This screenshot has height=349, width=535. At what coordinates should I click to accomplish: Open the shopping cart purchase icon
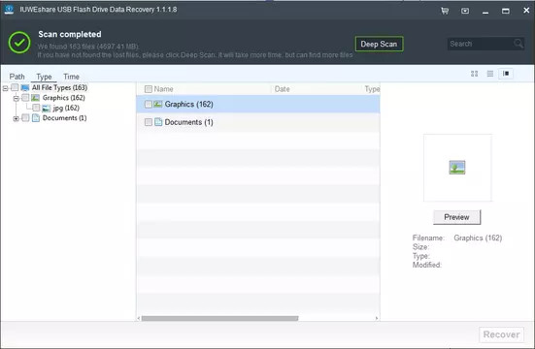tap(445, 11)
